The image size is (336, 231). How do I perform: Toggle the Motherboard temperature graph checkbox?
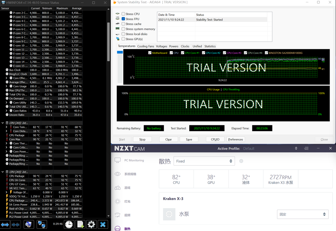click(150, 53)
